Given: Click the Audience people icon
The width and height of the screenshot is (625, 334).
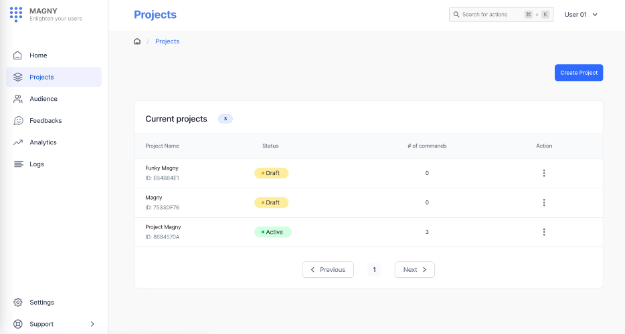Looking at the screenshot, I should [18, 99].
